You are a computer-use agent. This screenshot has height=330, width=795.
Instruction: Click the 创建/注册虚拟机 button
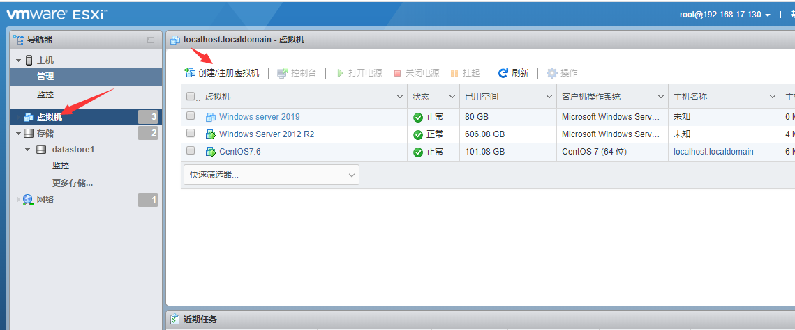[223, 73]
